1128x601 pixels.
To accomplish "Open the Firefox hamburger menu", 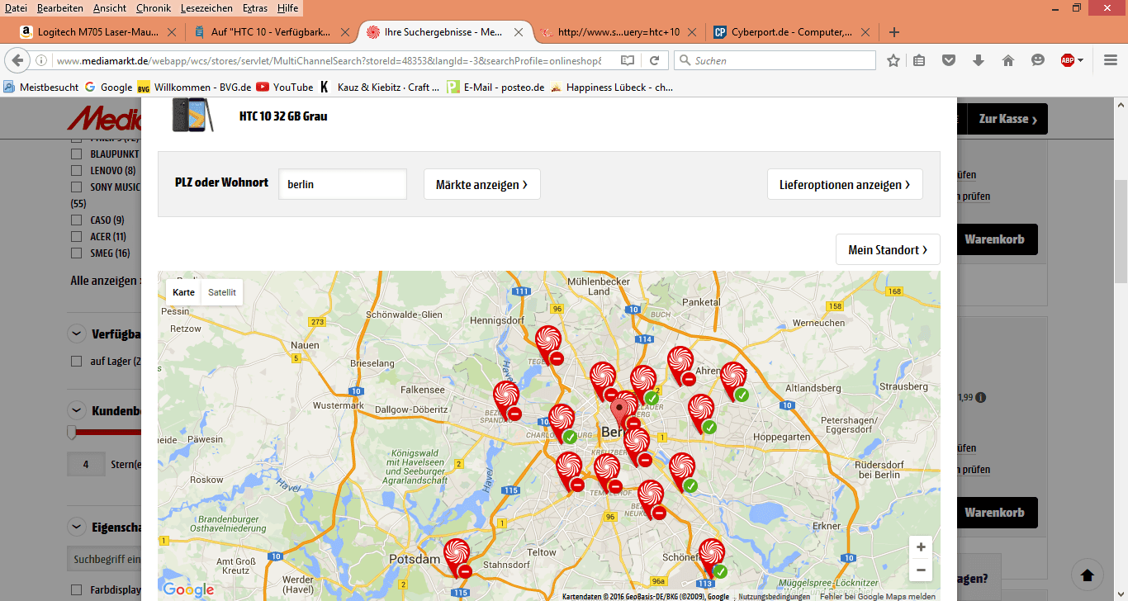I will point(1111,60).
